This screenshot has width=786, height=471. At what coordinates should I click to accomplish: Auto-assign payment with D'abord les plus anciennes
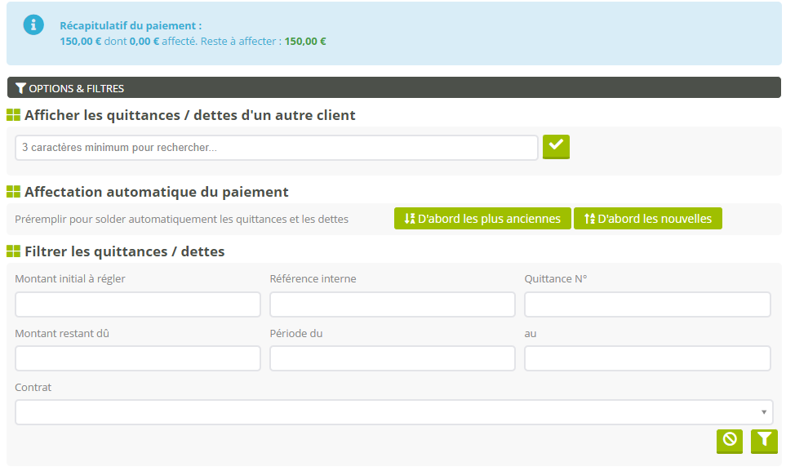(x=482, y=219)
